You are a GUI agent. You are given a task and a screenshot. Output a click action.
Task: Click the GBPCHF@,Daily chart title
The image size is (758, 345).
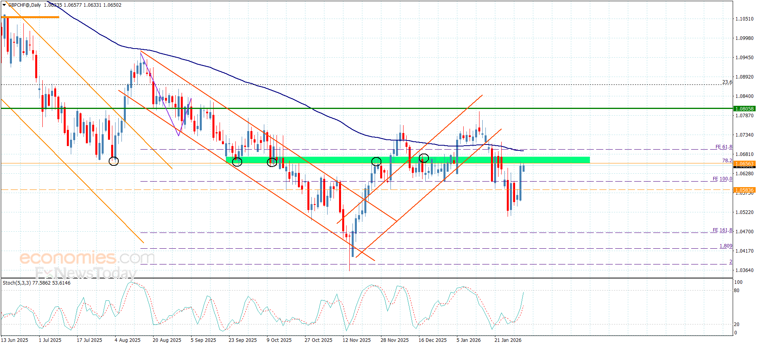coord(25,5)
